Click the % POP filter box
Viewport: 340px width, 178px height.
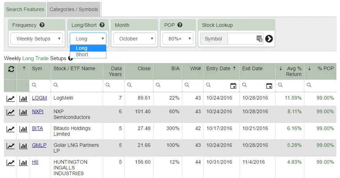tap(320, 86)
